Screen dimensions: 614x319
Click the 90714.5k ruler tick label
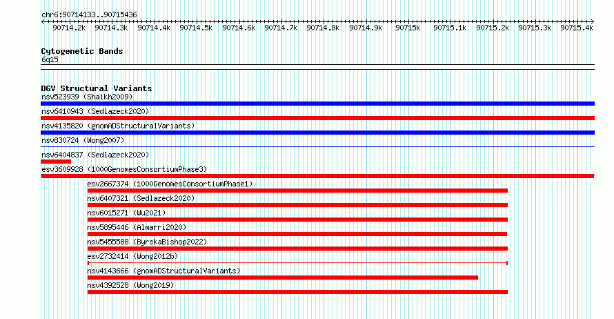[x=196, y=28]
